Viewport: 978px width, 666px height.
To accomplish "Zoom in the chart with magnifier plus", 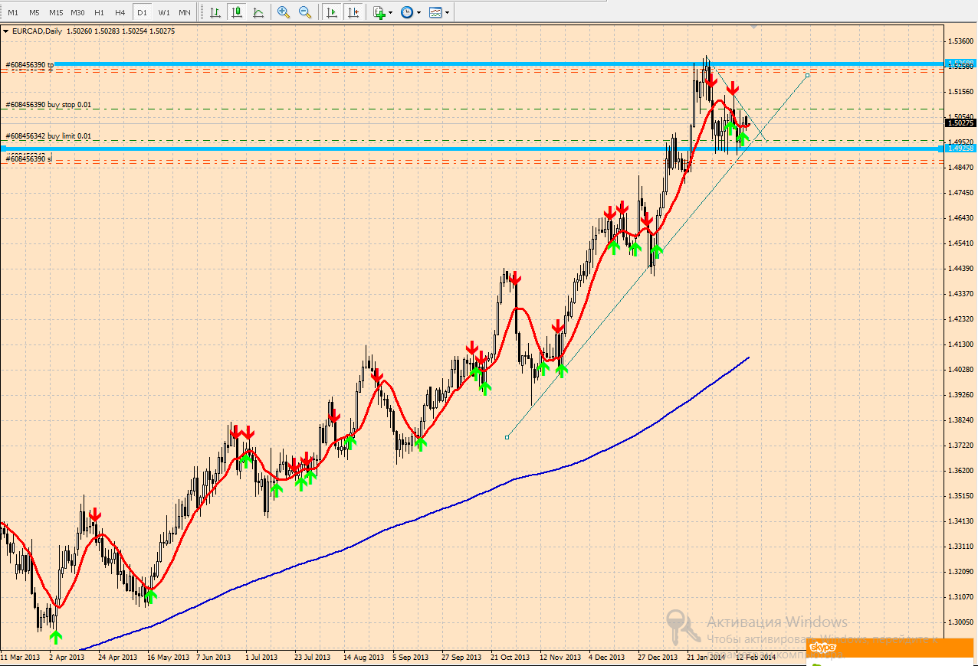I will [x=284, y=12].
